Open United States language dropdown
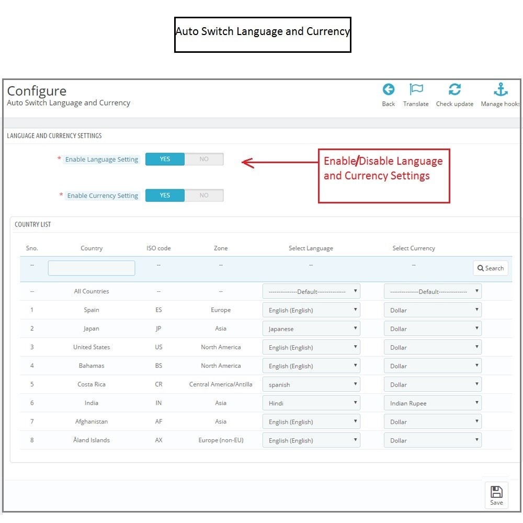 point(311,348)
